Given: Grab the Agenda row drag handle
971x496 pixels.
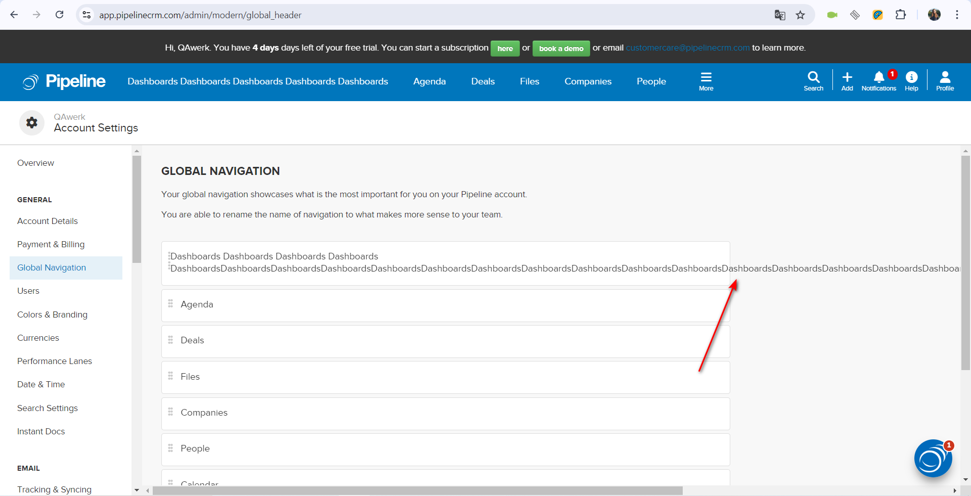Looking at the screenshot, I should pyautogui.click(x=170, y=303).
